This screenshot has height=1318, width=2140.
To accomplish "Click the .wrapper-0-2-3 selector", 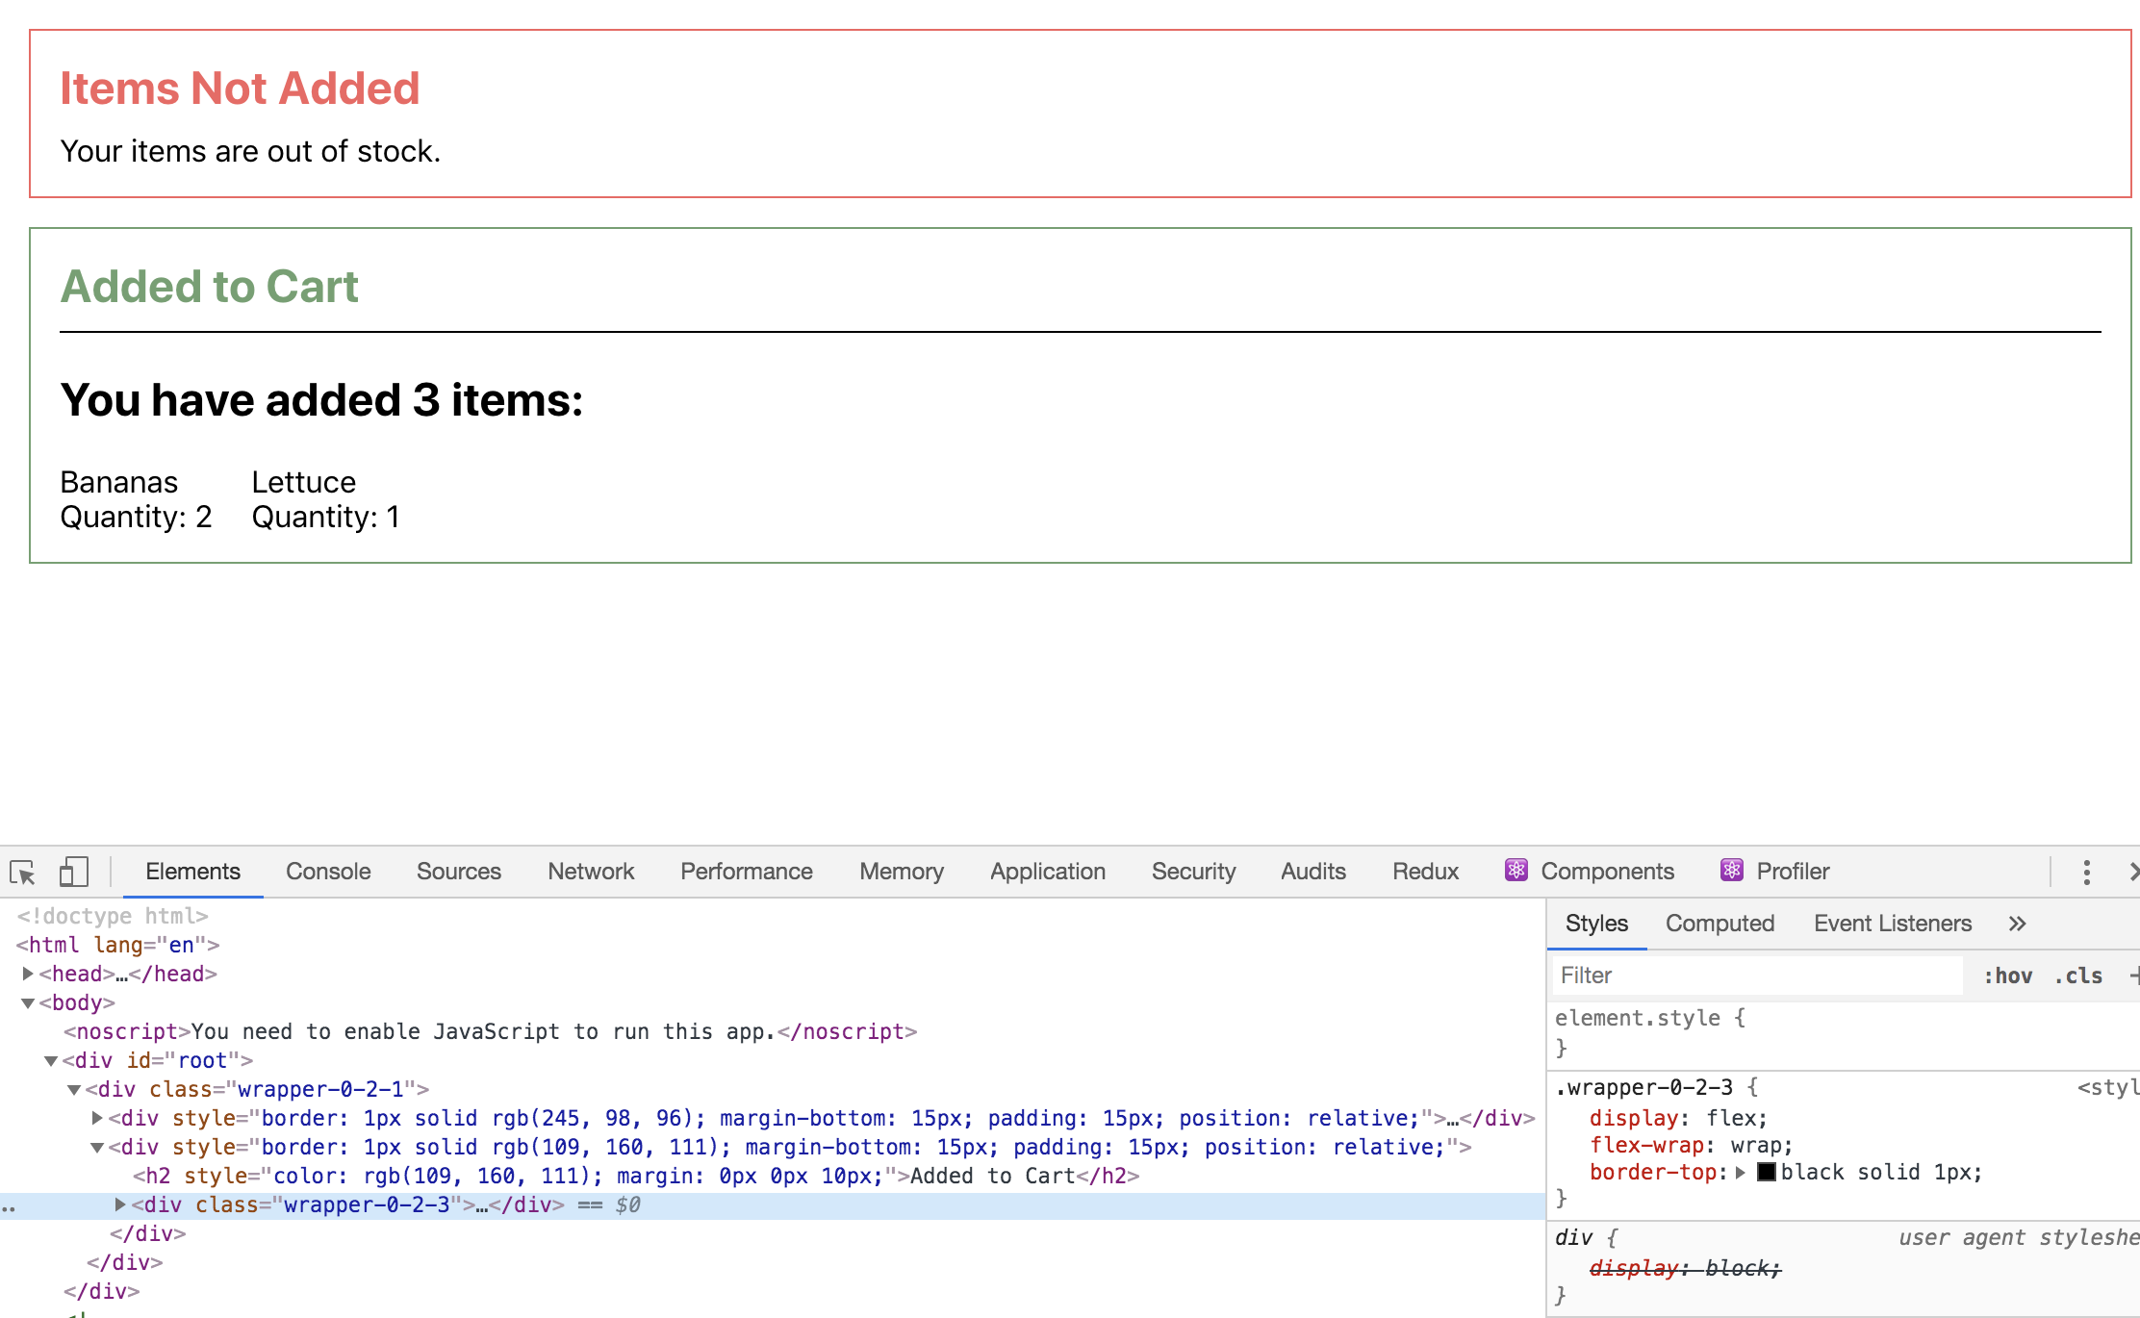I will point(1643,1087).
